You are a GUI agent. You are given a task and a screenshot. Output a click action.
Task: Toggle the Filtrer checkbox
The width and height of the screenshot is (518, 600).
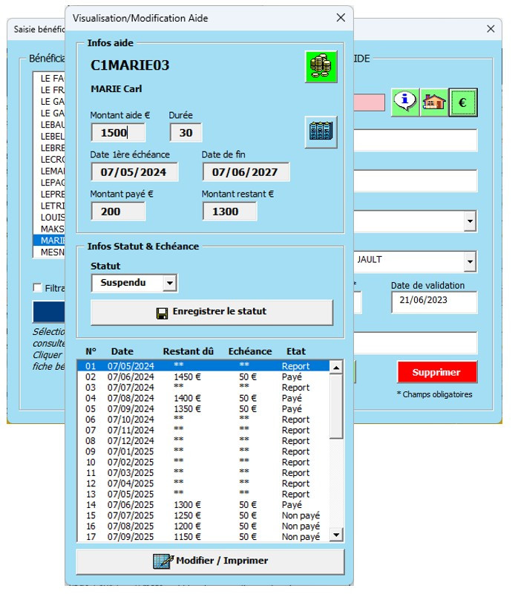click(38, 288)
